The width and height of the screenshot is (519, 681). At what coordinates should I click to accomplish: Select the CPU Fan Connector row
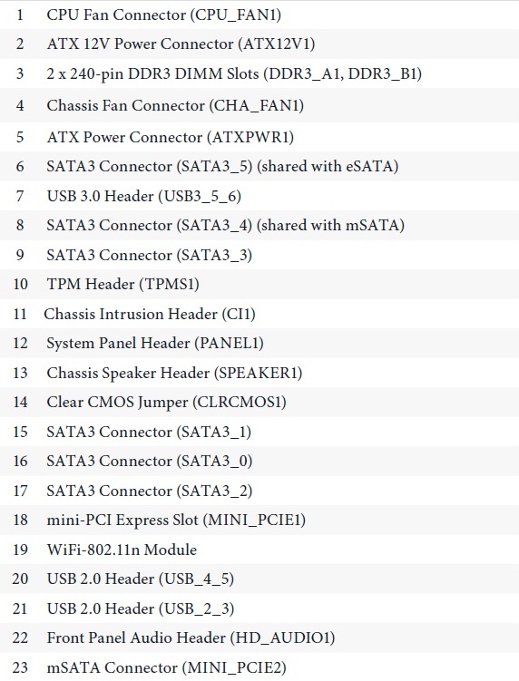click(259, 15)
